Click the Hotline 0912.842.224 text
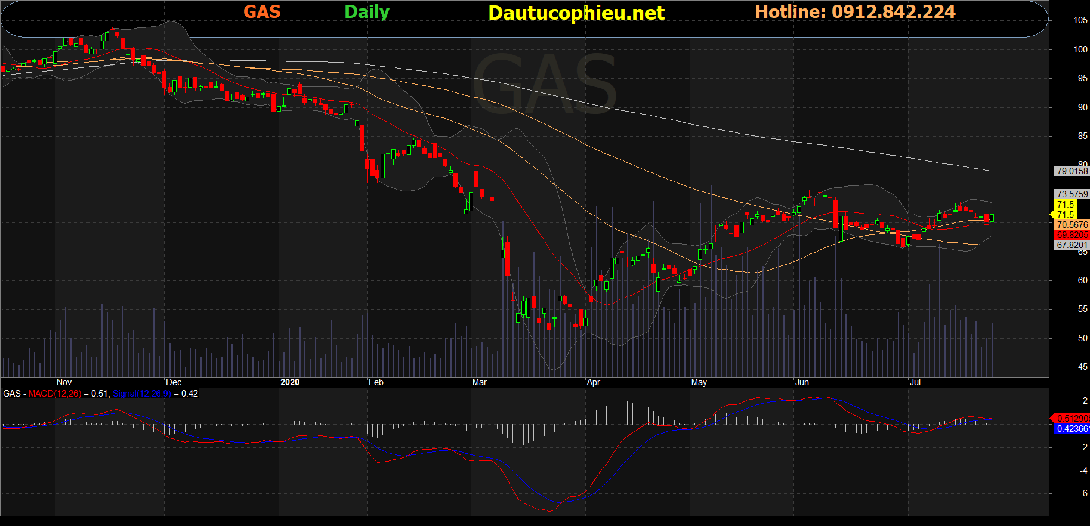 click(x=855, y=11)
